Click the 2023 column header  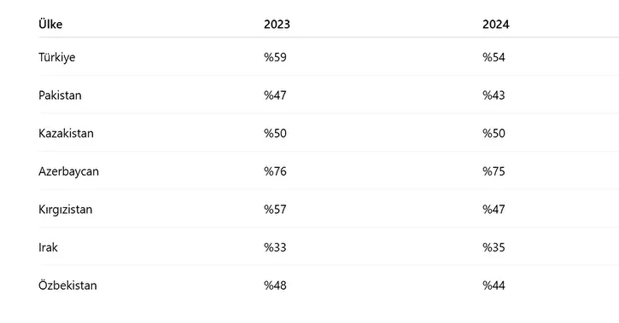point(277,24)
